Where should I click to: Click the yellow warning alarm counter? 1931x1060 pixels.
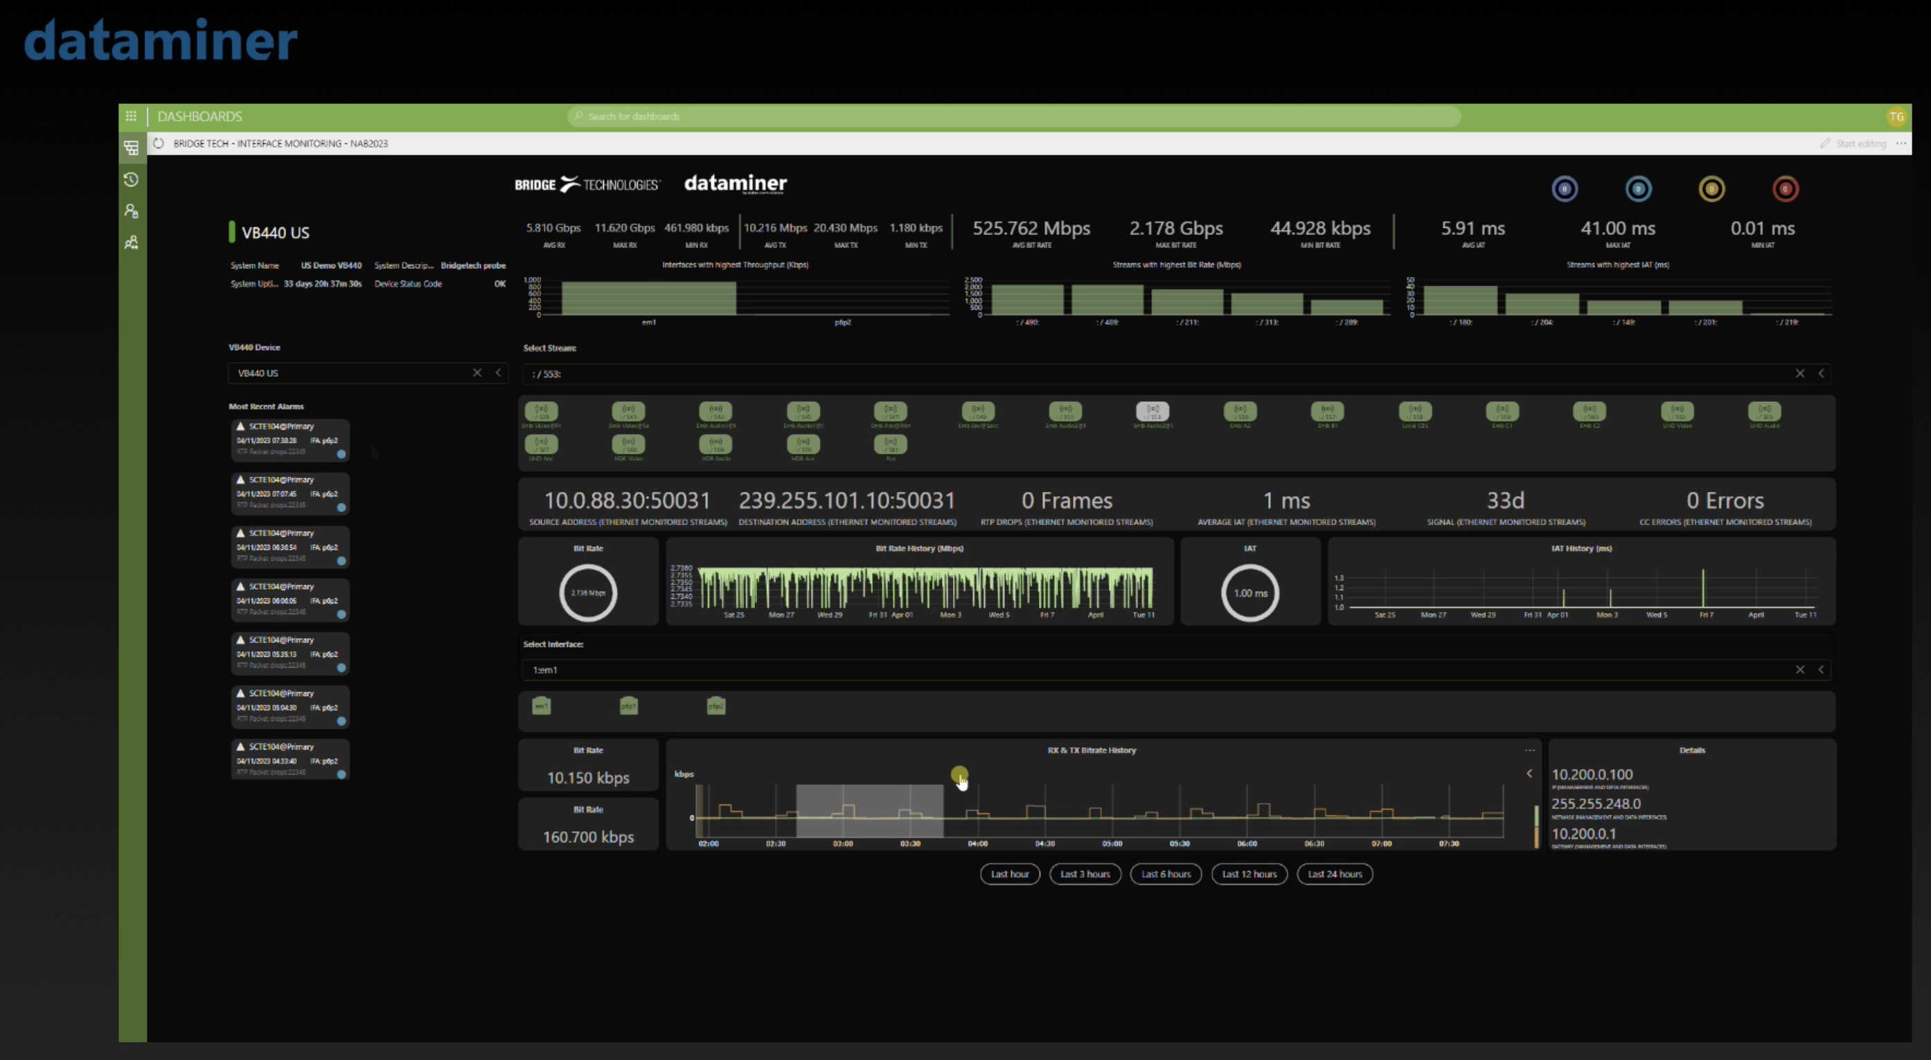tap(1711, 188)
